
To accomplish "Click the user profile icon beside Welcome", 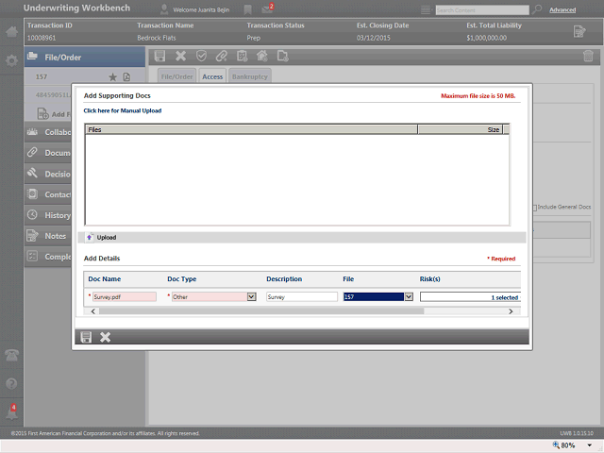I will (164, 9).
